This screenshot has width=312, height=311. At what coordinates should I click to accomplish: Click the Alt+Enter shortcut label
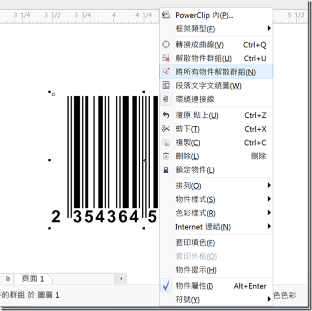250,286
